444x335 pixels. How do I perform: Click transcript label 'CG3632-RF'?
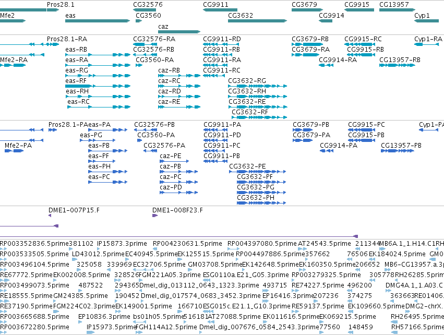click(x=250, y=112)
